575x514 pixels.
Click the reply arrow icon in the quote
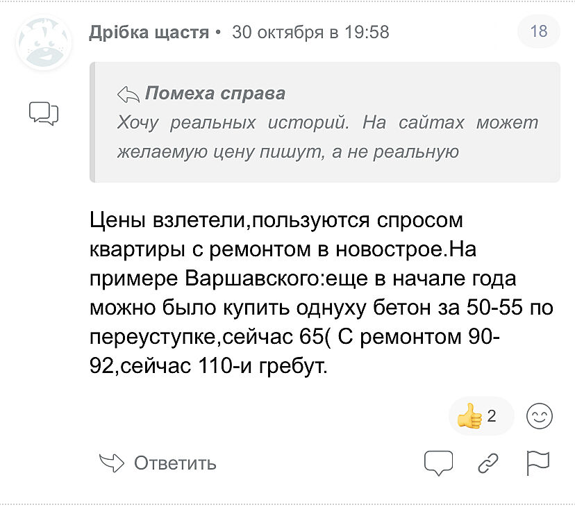pos(128,94)
